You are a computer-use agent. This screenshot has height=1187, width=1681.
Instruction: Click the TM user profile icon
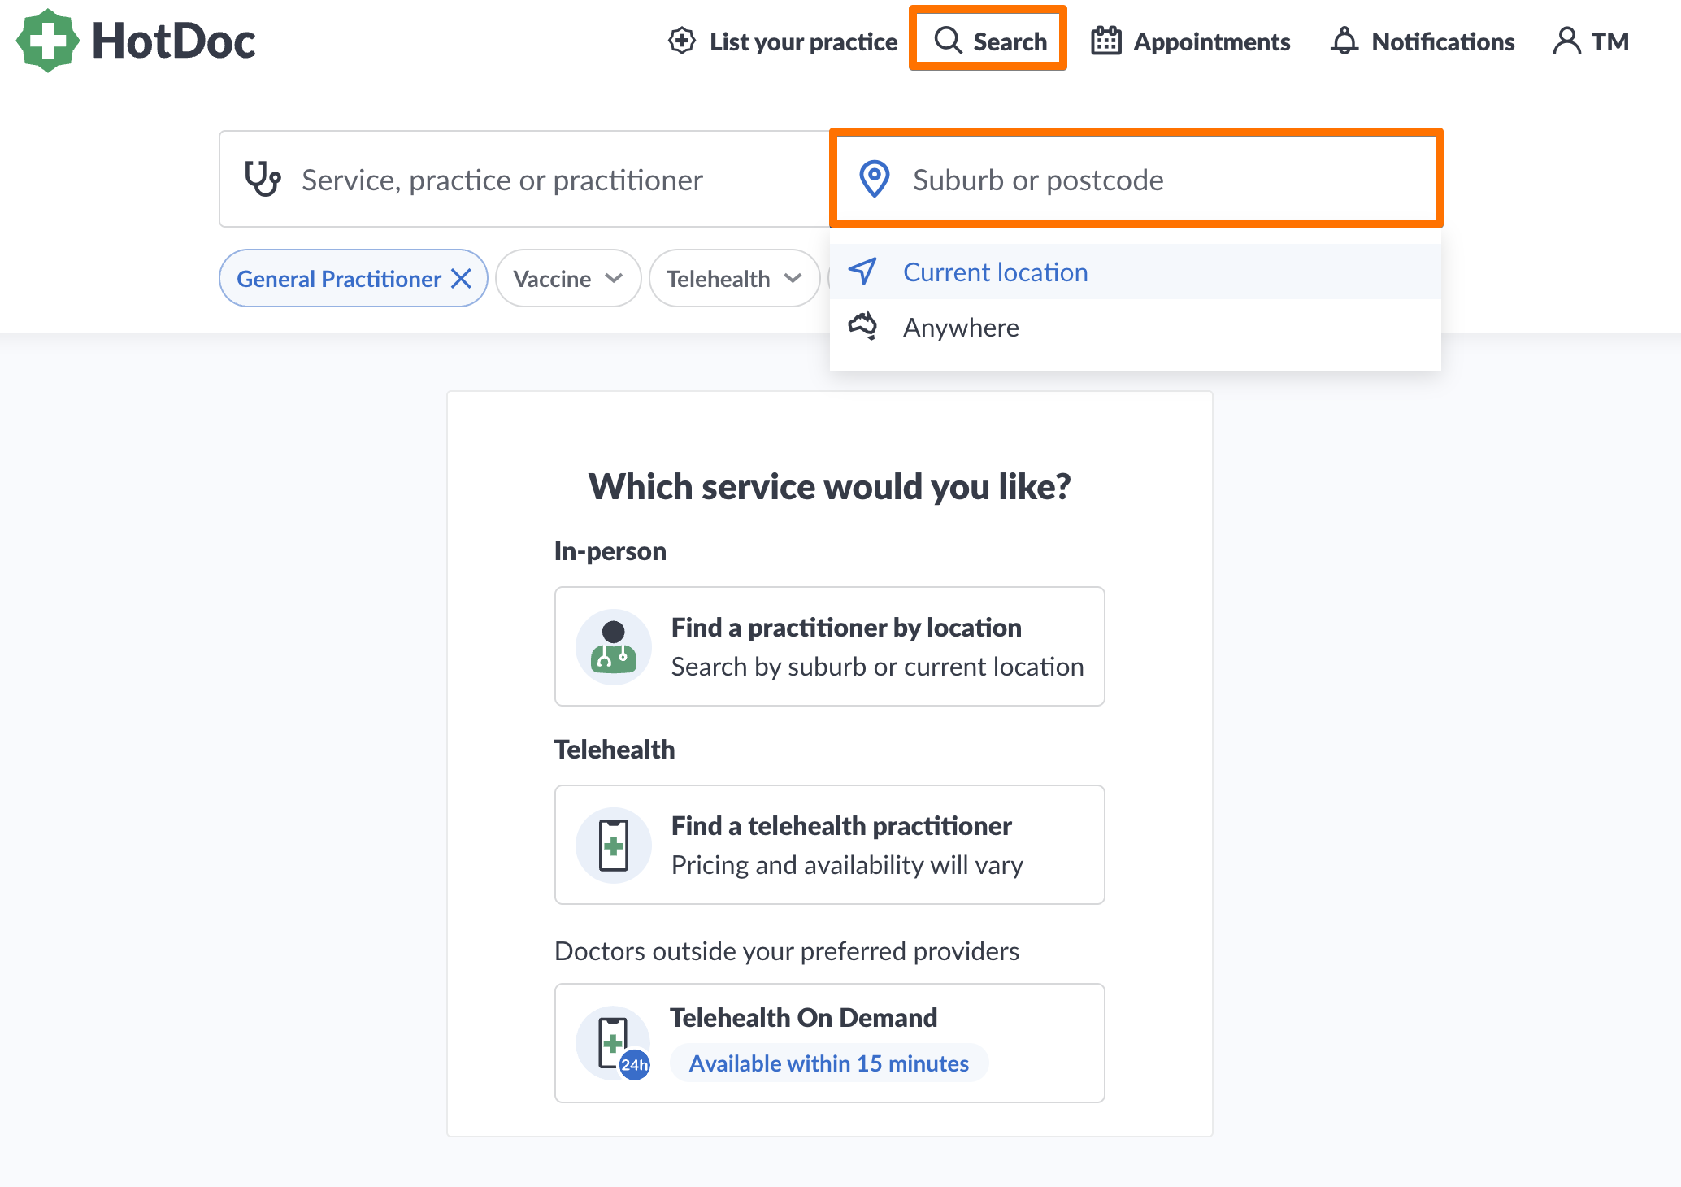tap(1566, 41)
